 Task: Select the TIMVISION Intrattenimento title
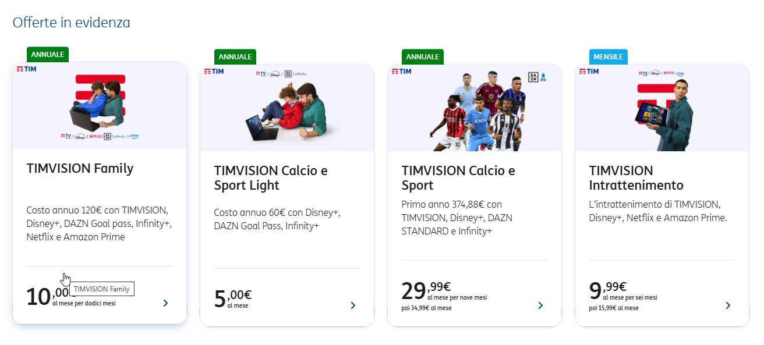[636, 178]
